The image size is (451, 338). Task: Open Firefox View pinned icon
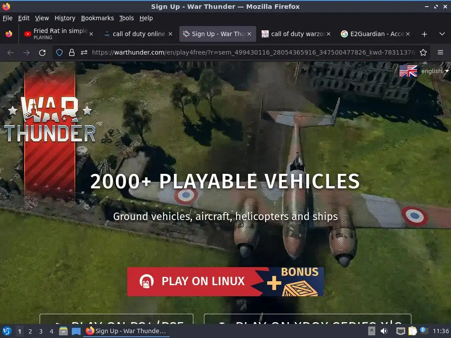coord(9,34)
